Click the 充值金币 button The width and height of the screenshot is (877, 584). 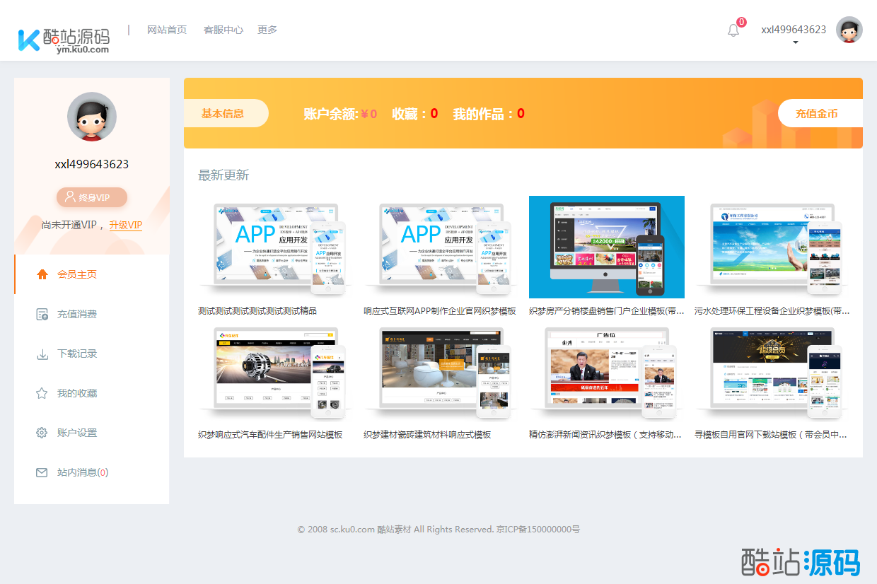pyautogui.click(x=816, y=113)
